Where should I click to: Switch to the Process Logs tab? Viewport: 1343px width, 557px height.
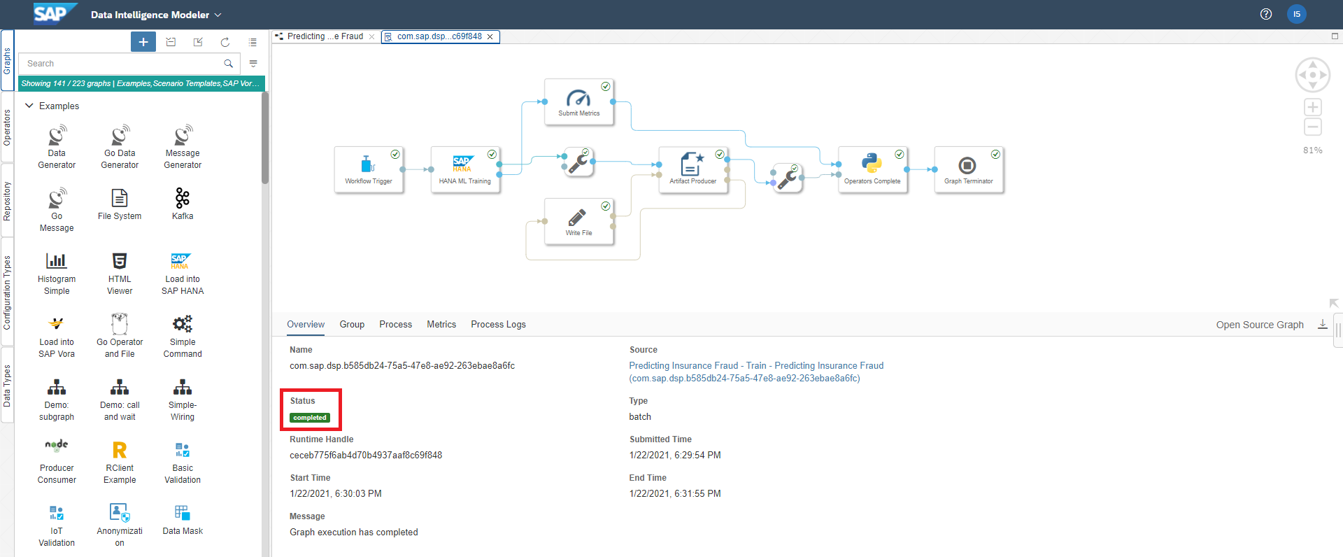coord(498,324)
